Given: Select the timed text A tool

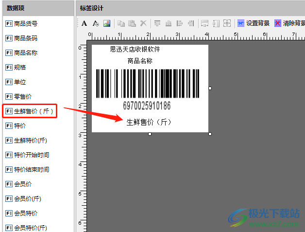Looking at the screenshot, I should click(96, 23).
